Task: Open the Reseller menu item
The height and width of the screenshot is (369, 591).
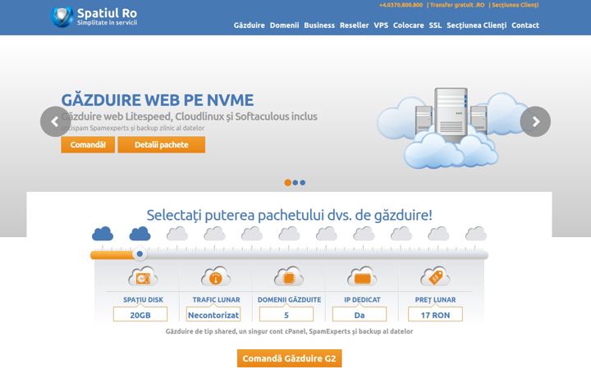Action: [355, 25]
